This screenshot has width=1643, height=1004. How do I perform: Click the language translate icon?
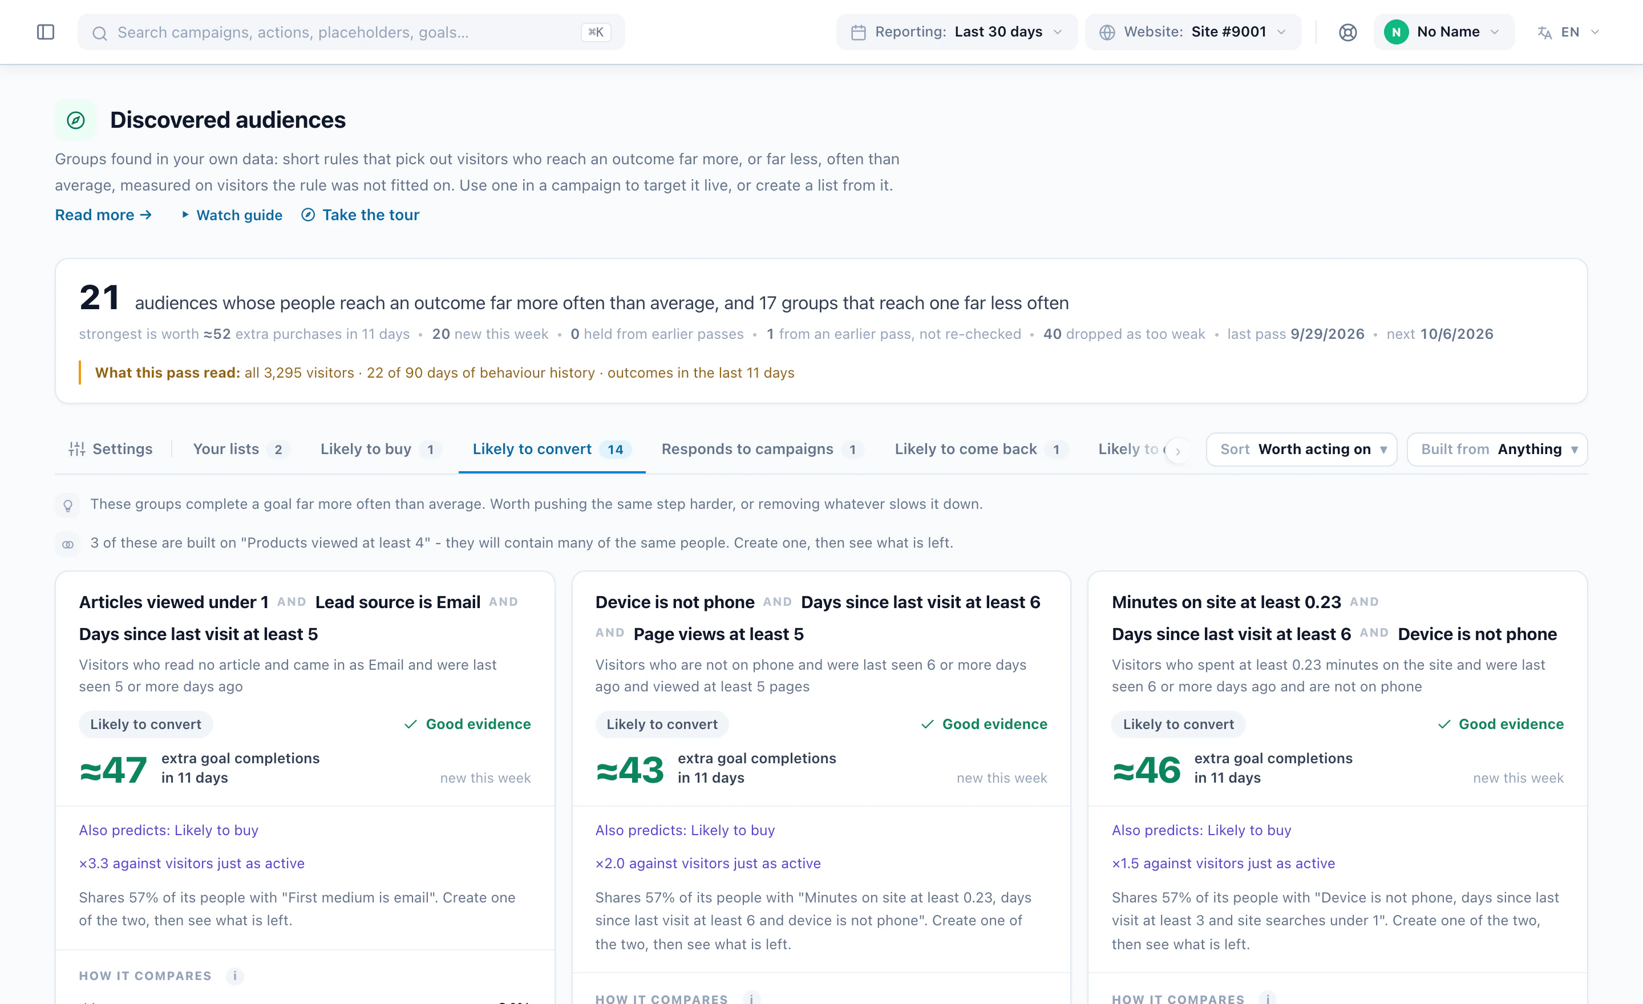coord(1544,32)
